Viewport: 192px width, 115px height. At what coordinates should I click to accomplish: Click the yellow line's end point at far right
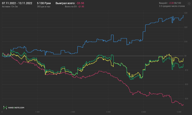coord(183,59)
